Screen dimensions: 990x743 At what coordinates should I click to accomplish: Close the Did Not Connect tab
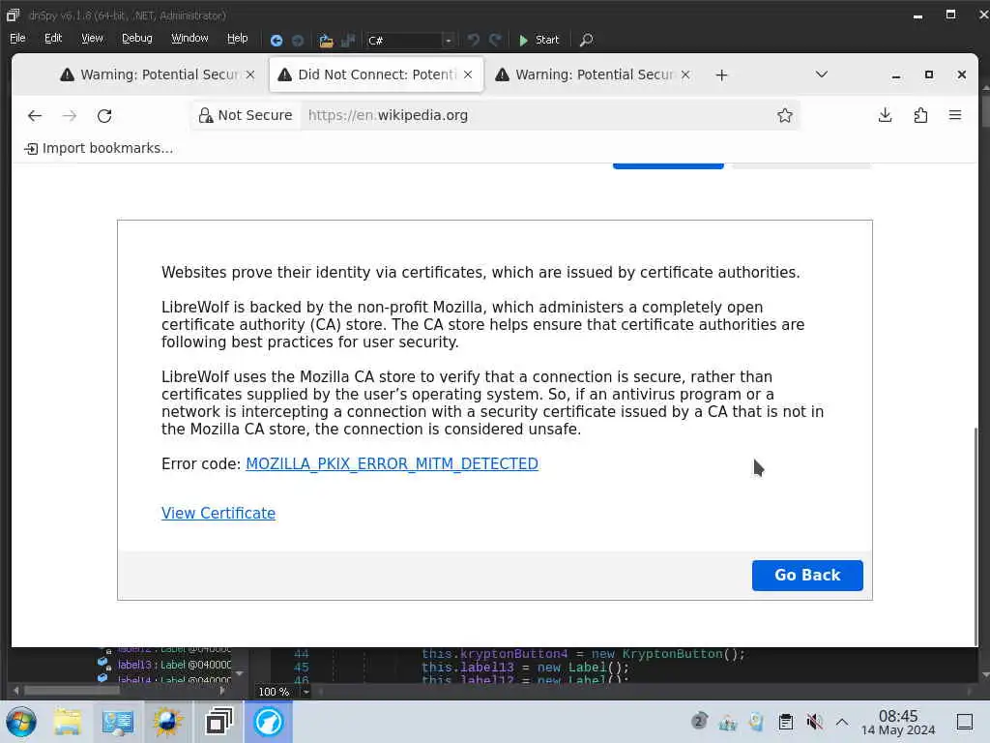[468, 74]
